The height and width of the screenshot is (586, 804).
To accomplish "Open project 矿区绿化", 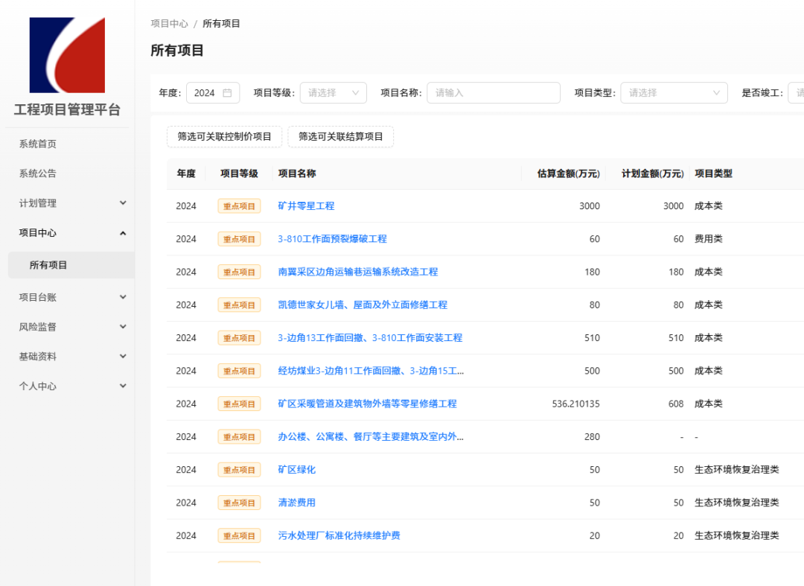I will click(297, 470).
